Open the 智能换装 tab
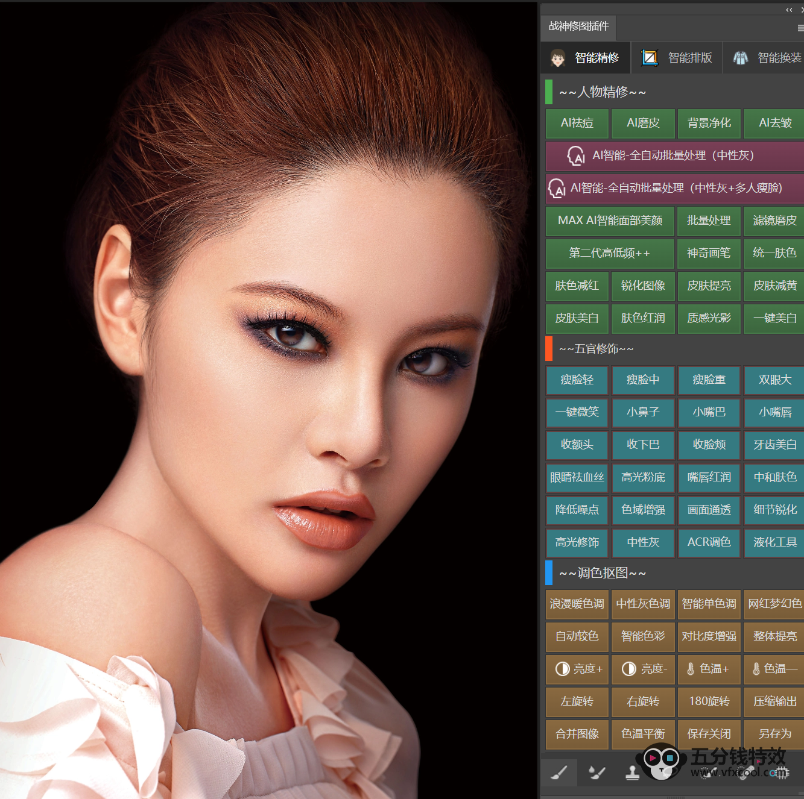The width and height of the screenshot is (804, 799). pos(767,58)
